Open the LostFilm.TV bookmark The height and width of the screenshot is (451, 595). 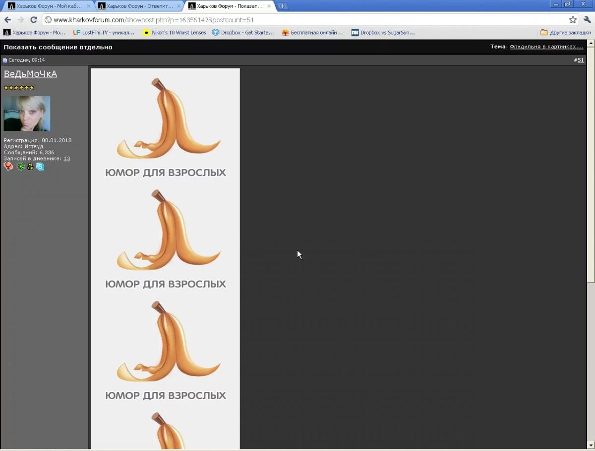pos(104,32)
